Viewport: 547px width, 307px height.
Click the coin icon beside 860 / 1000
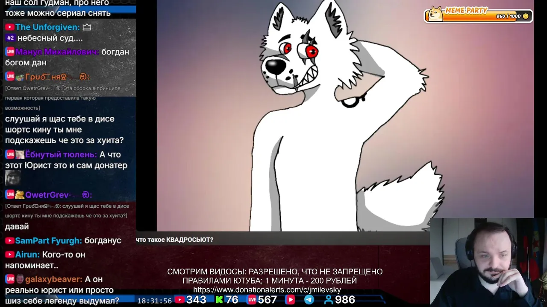click(x=526, y=16)
